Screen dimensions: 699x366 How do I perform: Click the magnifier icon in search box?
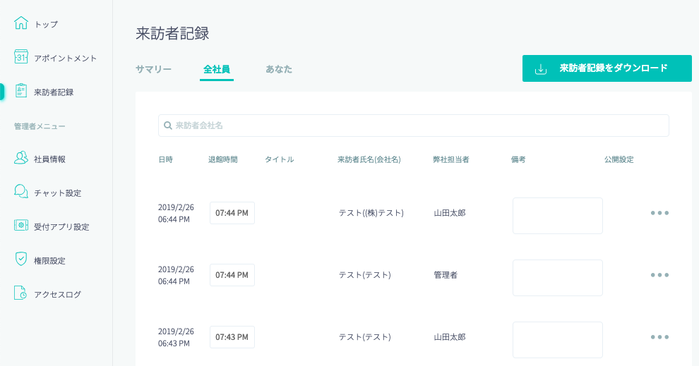(x=168, y=126)
